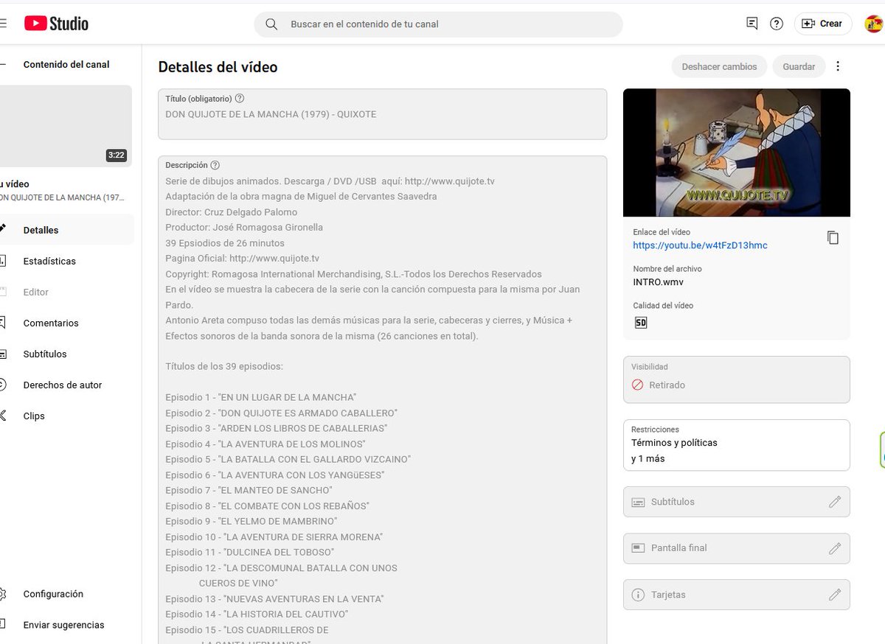Click line 'Pagina Oficial: http://www.quijote.tv'
The height and width of the screenshot is (644, 885).
(x=243, y=259)
